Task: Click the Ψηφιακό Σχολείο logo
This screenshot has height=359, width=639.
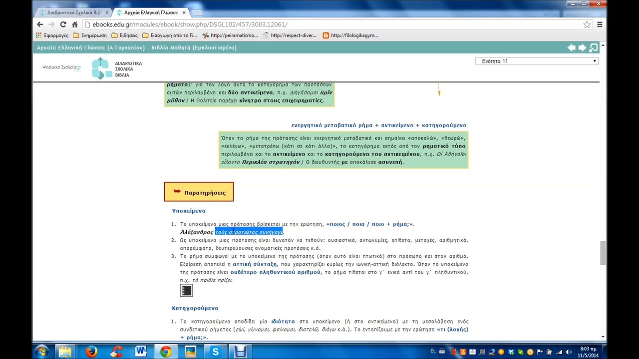Action: [x=61, y=67]
